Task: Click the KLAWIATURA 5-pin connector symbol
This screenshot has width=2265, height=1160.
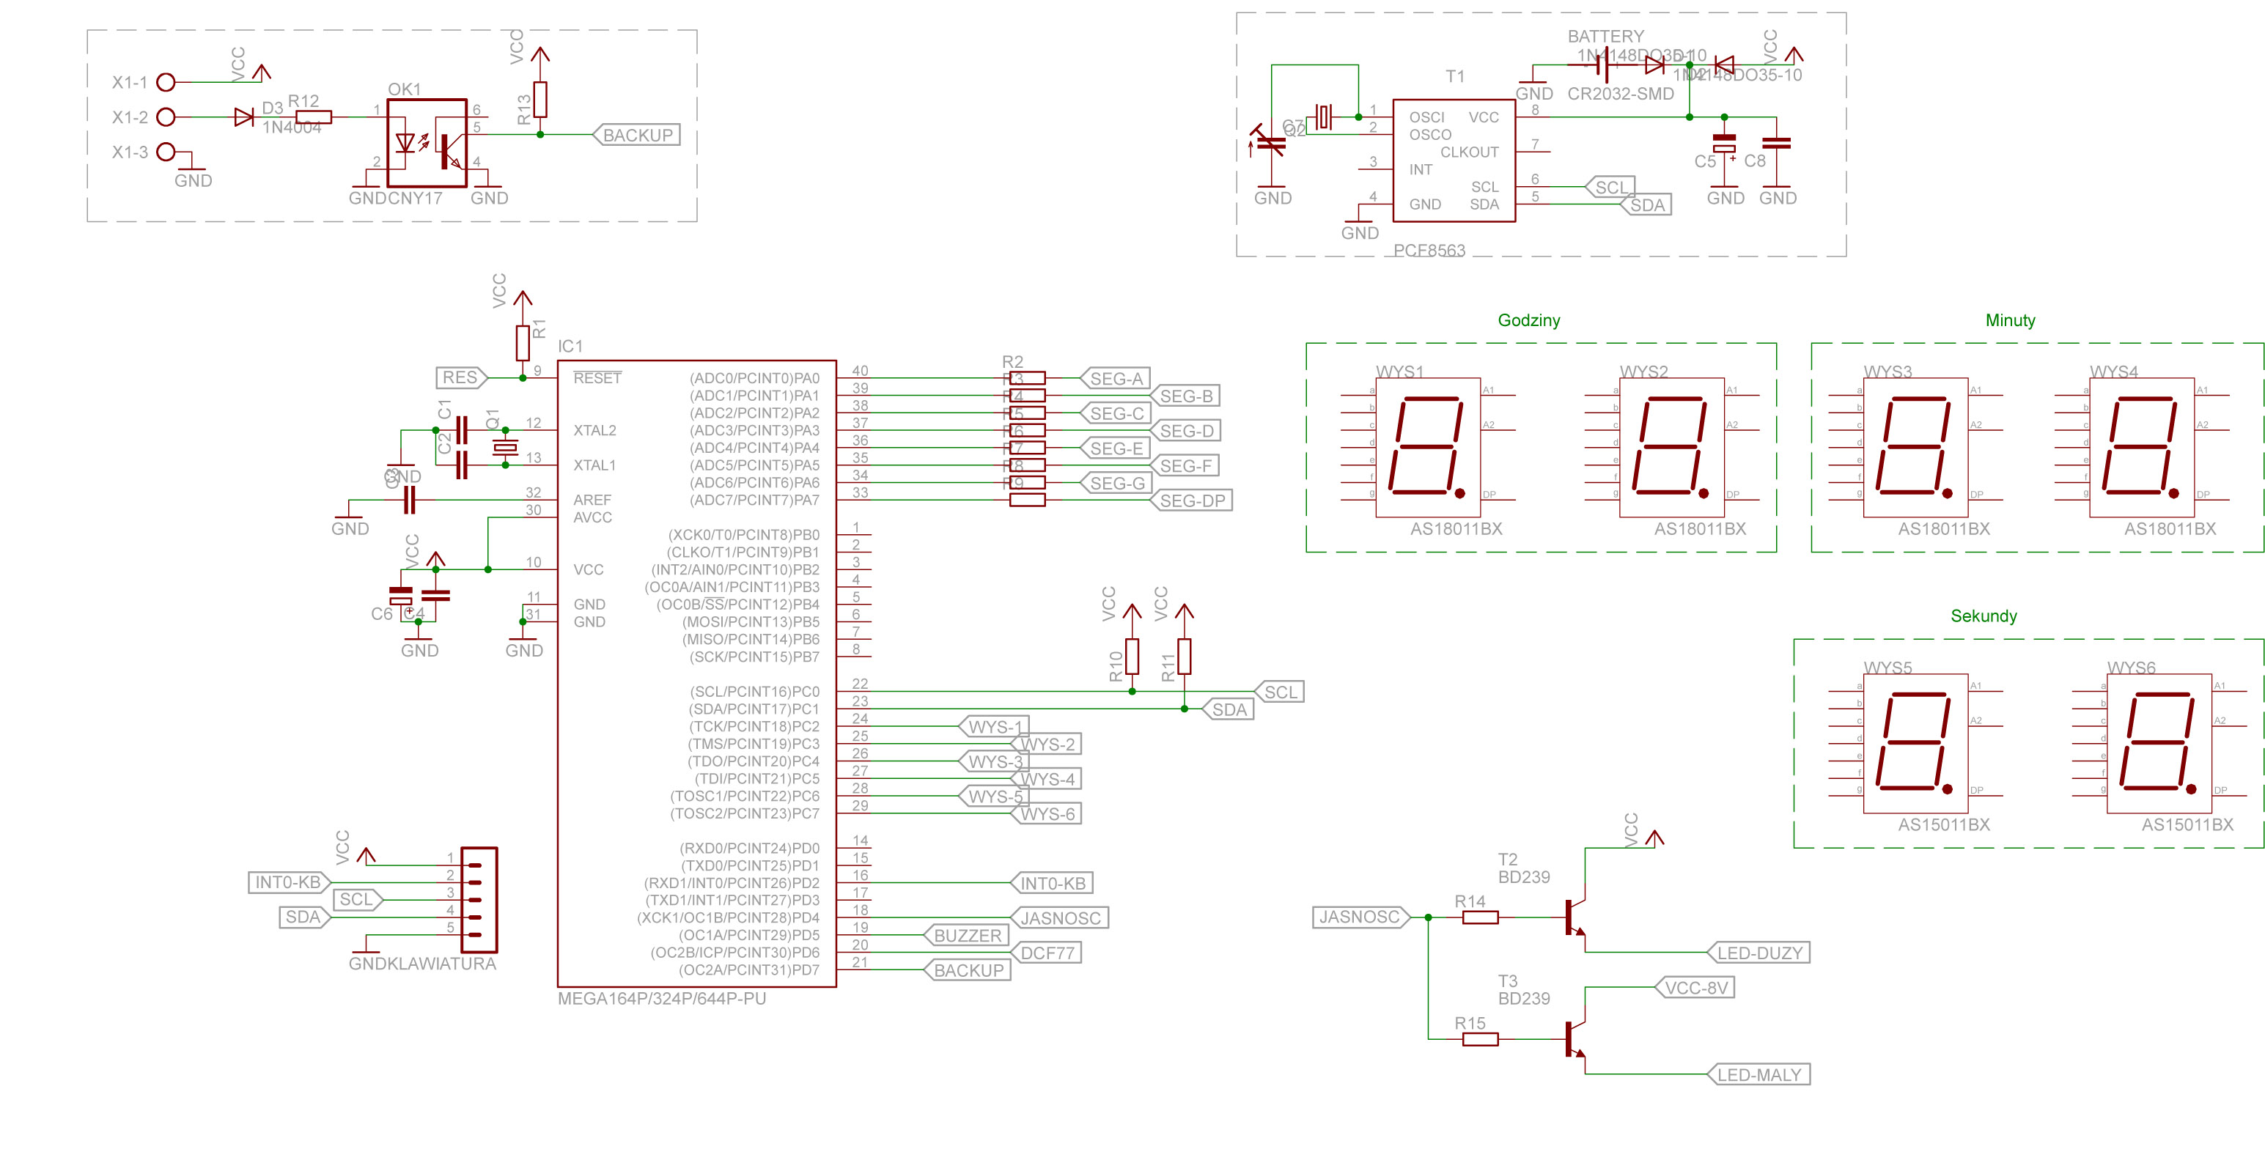Action: click(x=479, y=900)
